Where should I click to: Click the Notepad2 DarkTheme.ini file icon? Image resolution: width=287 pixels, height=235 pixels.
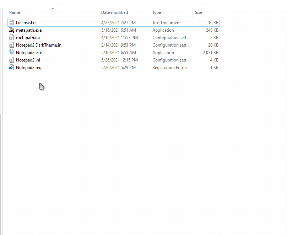pos(11,45)
